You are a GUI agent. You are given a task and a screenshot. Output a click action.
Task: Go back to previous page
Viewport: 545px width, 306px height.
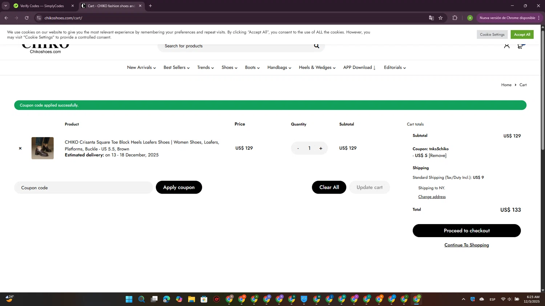click(6, 18)
